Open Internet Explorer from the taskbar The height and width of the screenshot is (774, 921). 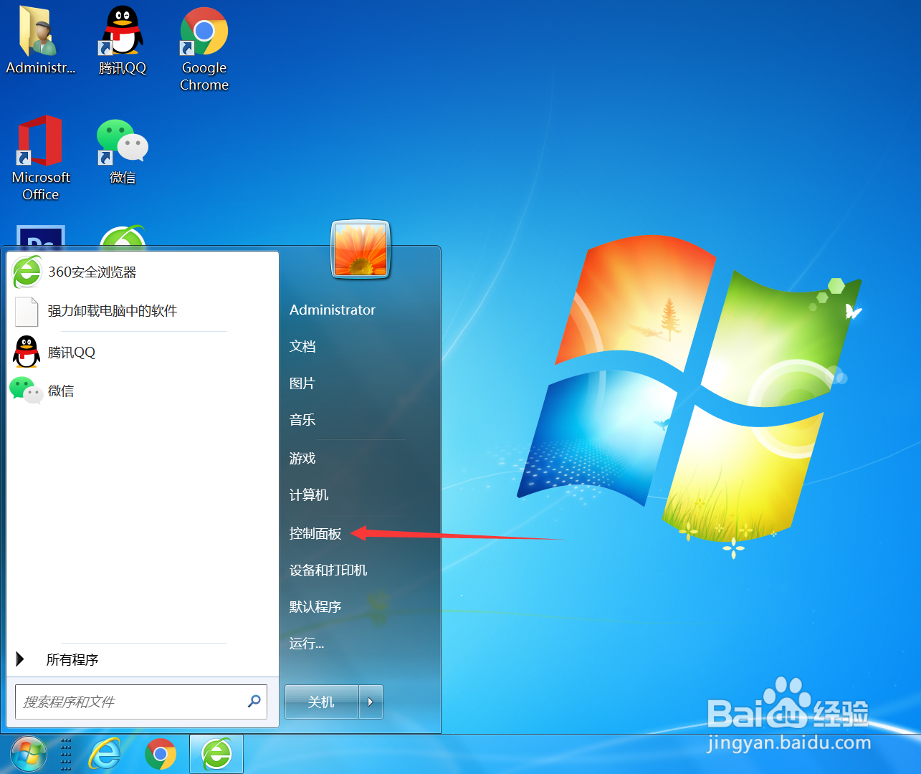pyautogui.click(x=105, y=755)
